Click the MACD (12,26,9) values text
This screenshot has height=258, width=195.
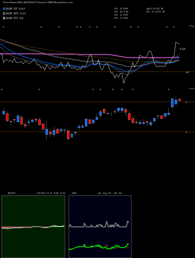[50, 193]
